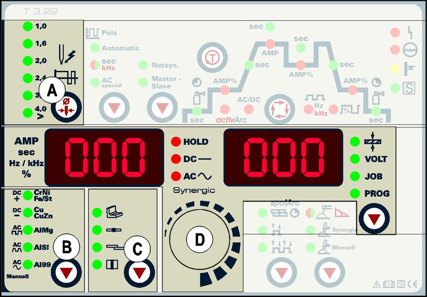This screenshot has width=427, height=297.
Task: Click the excess temperature icon beside the yellow LED
Action: [x=409, y=68]
